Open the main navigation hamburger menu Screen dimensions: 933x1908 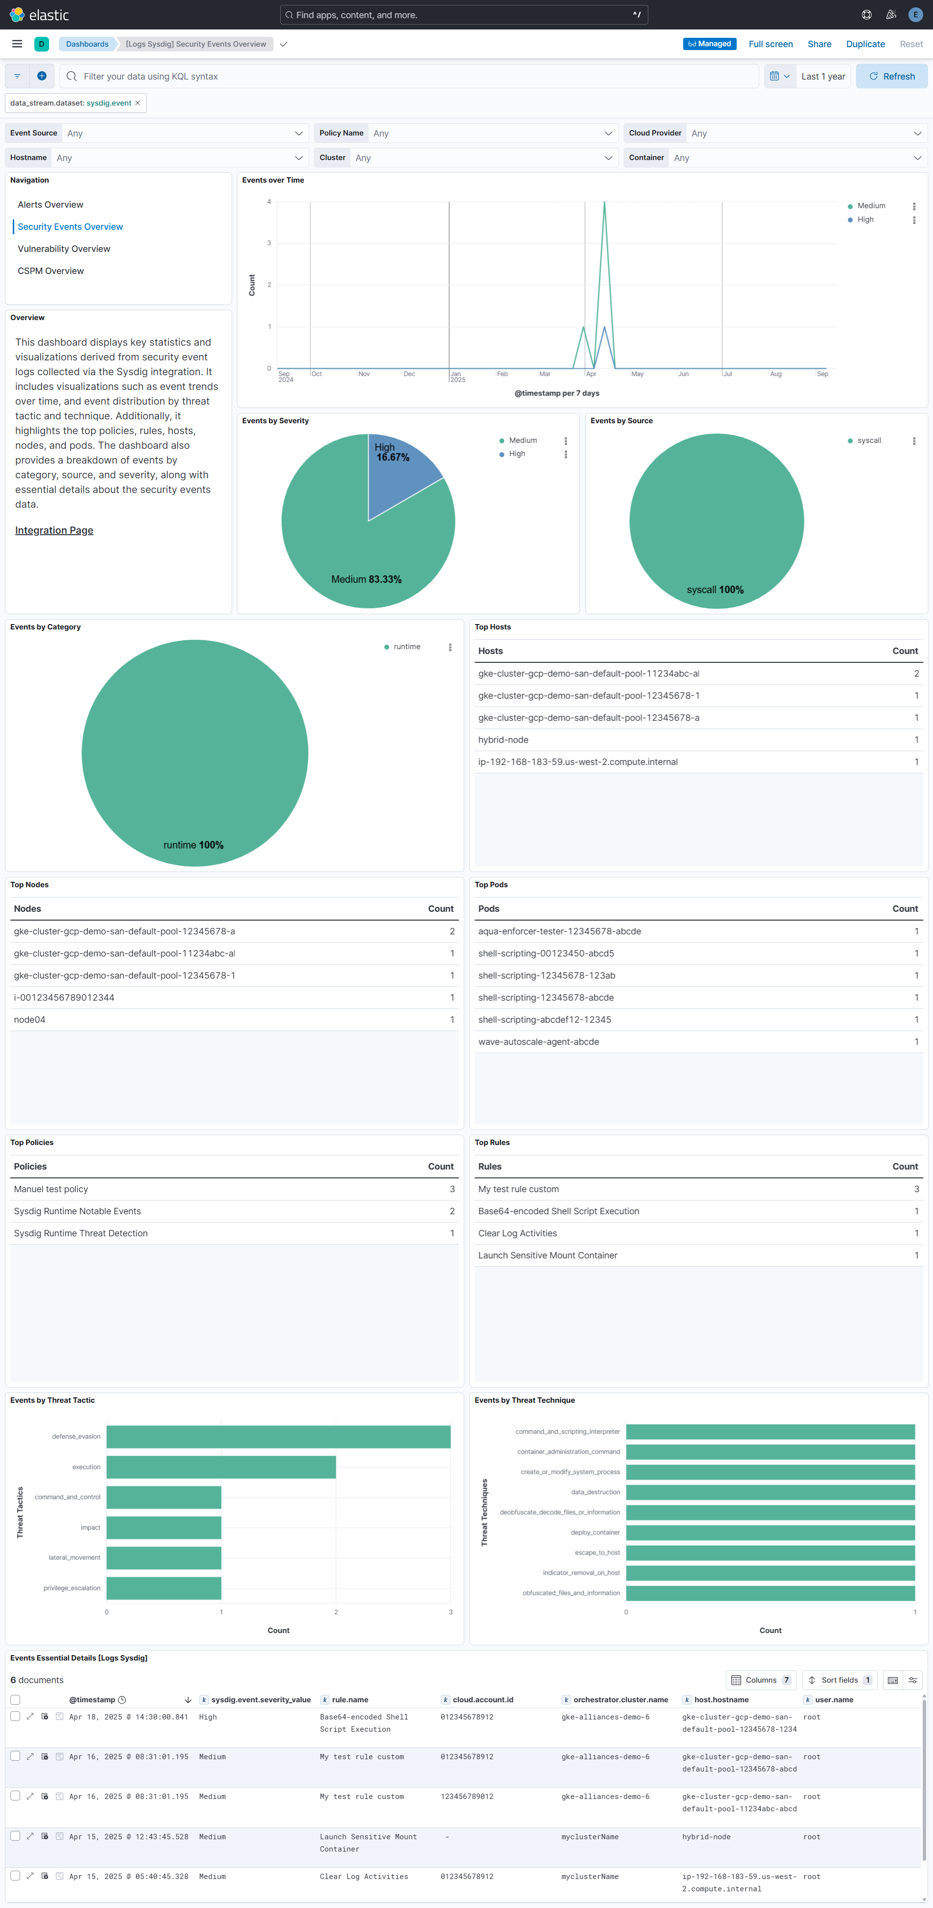pos(16,44)
